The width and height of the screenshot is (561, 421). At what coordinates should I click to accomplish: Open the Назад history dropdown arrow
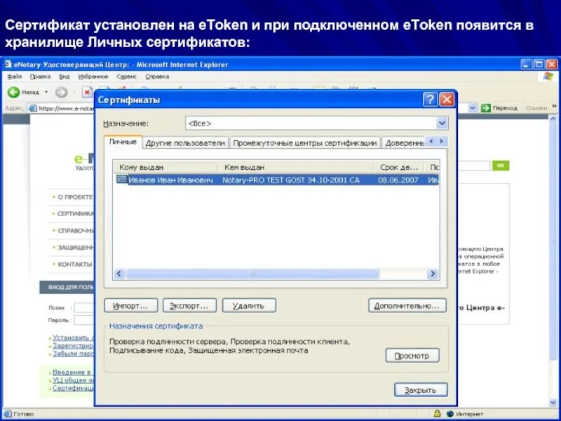[x=46, y=93]
